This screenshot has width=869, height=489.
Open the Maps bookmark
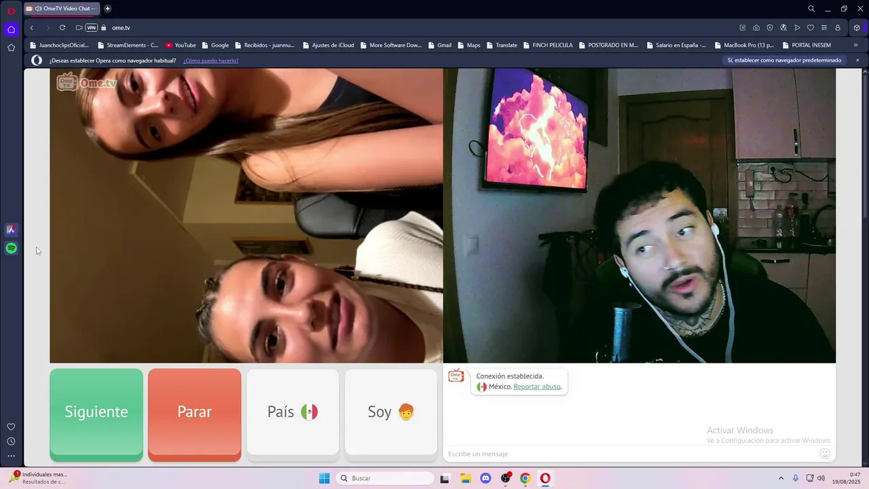point(469,46)
